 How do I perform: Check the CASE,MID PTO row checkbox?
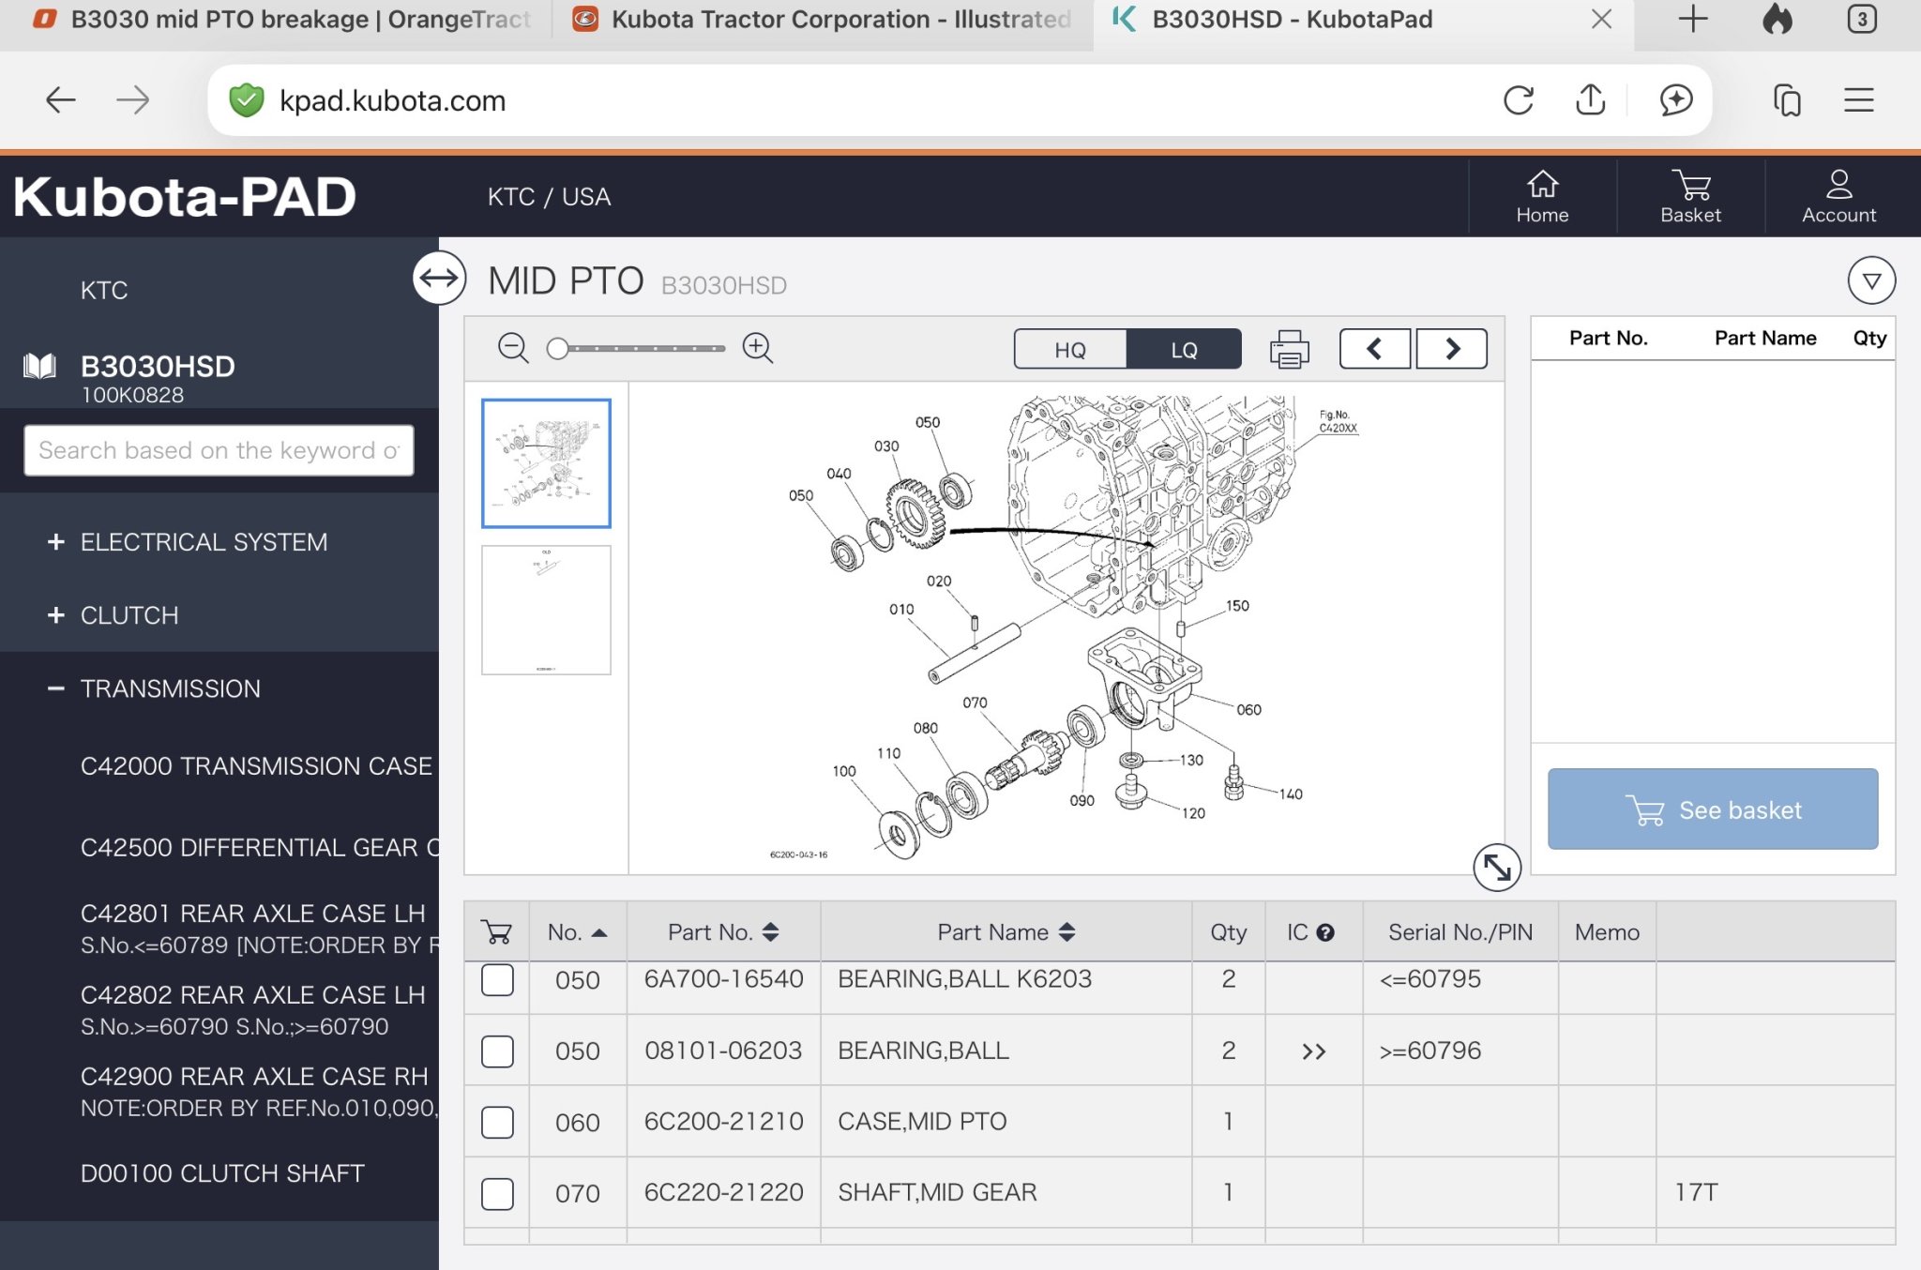[497, 1123]
